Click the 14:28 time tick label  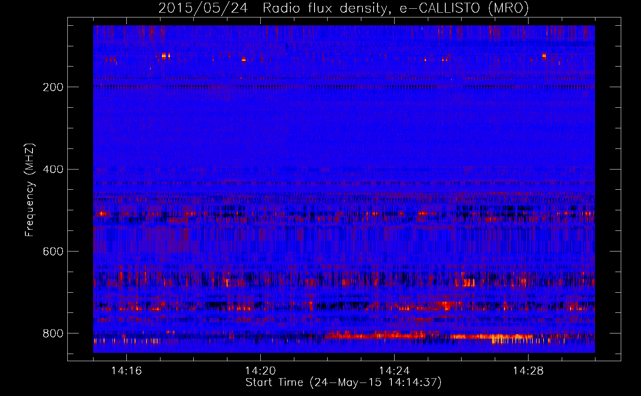[528, 371]
